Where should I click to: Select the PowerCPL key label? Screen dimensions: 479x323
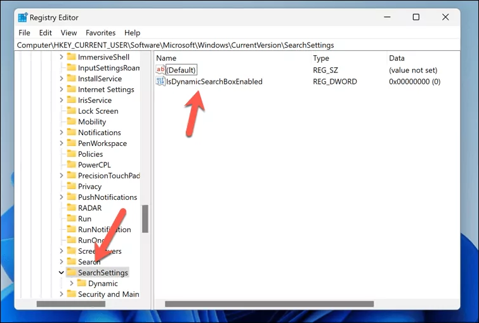click(95, 165)
